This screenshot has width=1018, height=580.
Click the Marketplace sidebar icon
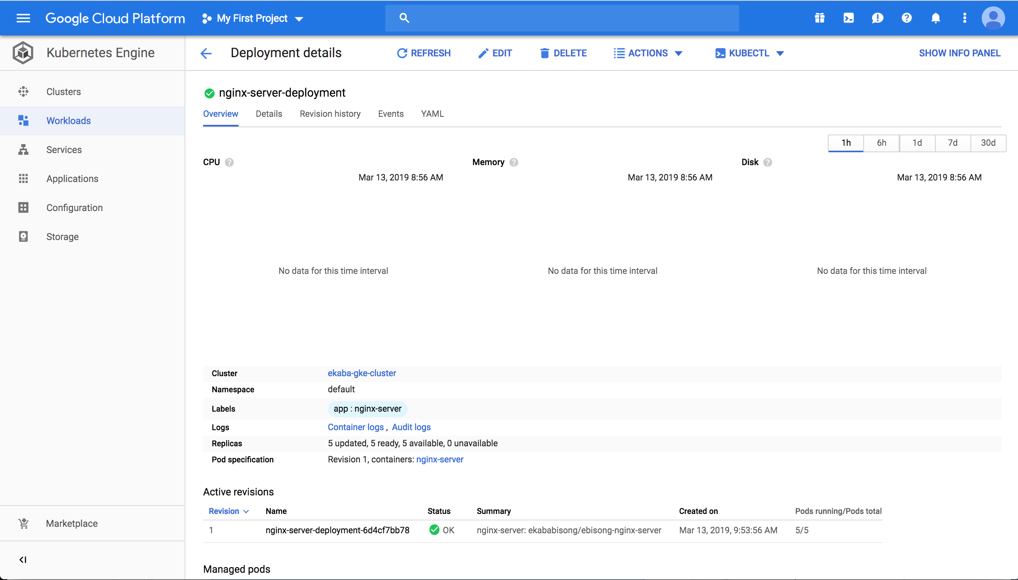click(x=23, y=523)
